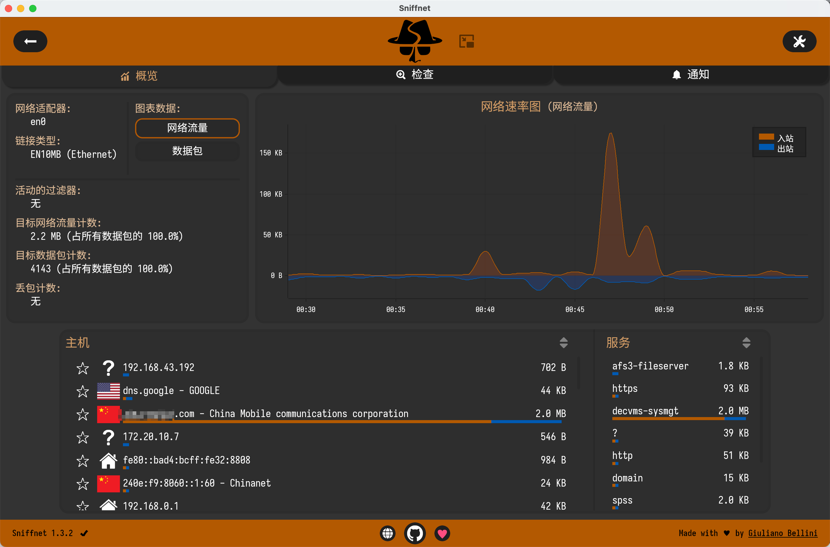The image size is (830, 547).
Task: Favorite the dns.google host star
Action: [x=83, y=391]
